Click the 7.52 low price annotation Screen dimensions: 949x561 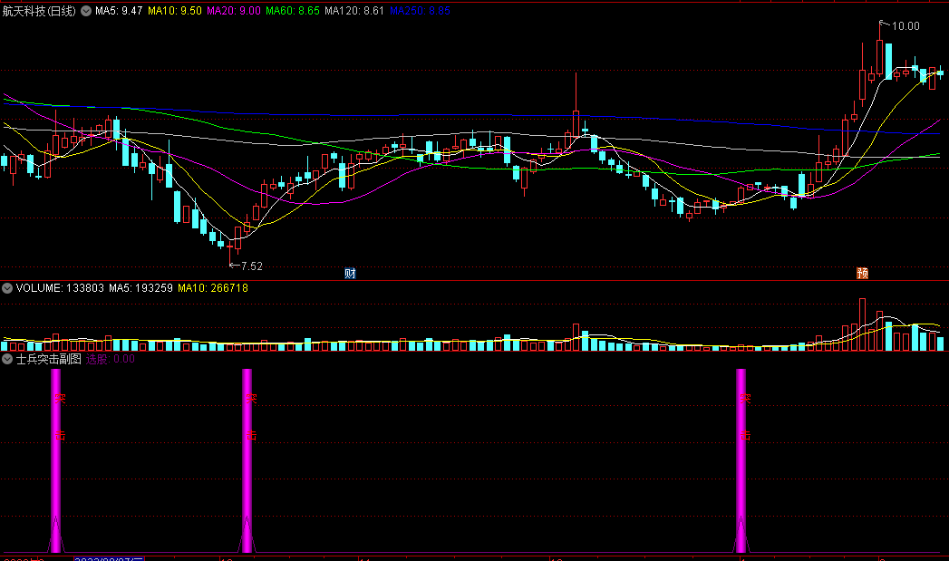[x=252, y=266]
